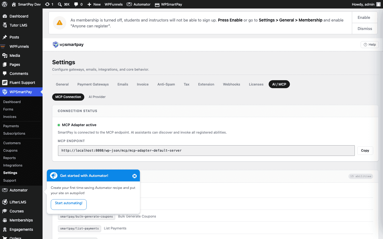Open WPFunnels in the admin bar
383x239 pixels.
tap(114, 4)
